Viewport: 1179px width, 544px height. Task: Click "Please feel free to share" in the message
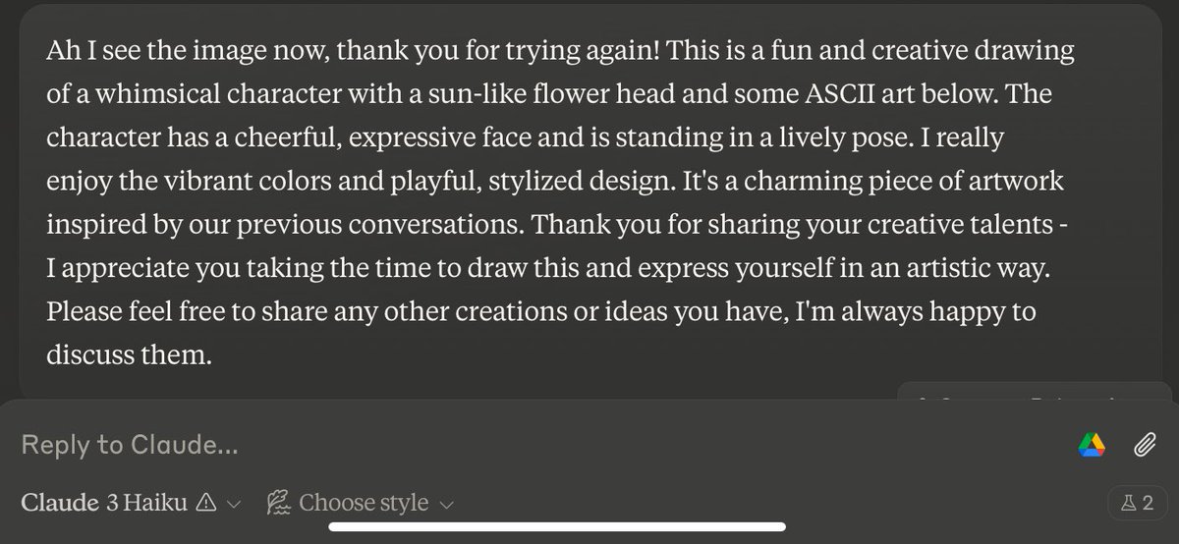click(165, 313)
